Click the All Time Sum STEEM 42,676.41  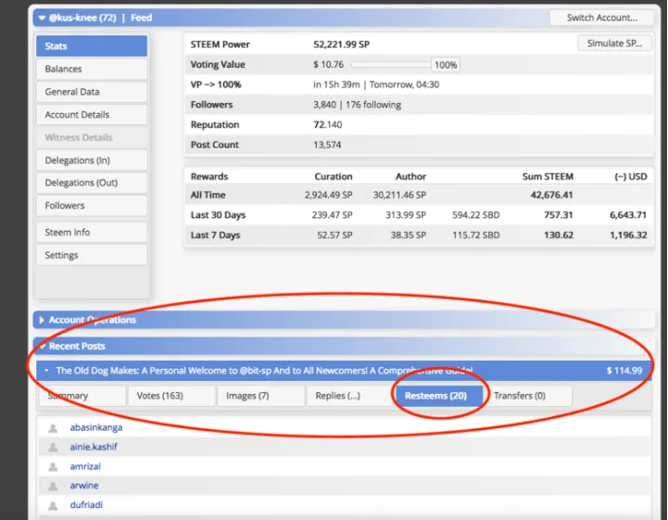pyautogui.click(x=551, y=196)
